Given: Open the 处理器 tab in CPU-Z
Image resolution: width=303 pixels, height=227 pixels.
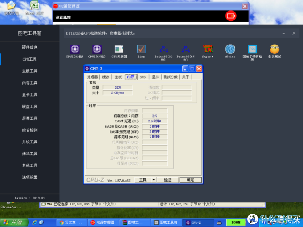Looking at the screenshot, I should click(x=92, y=77).
